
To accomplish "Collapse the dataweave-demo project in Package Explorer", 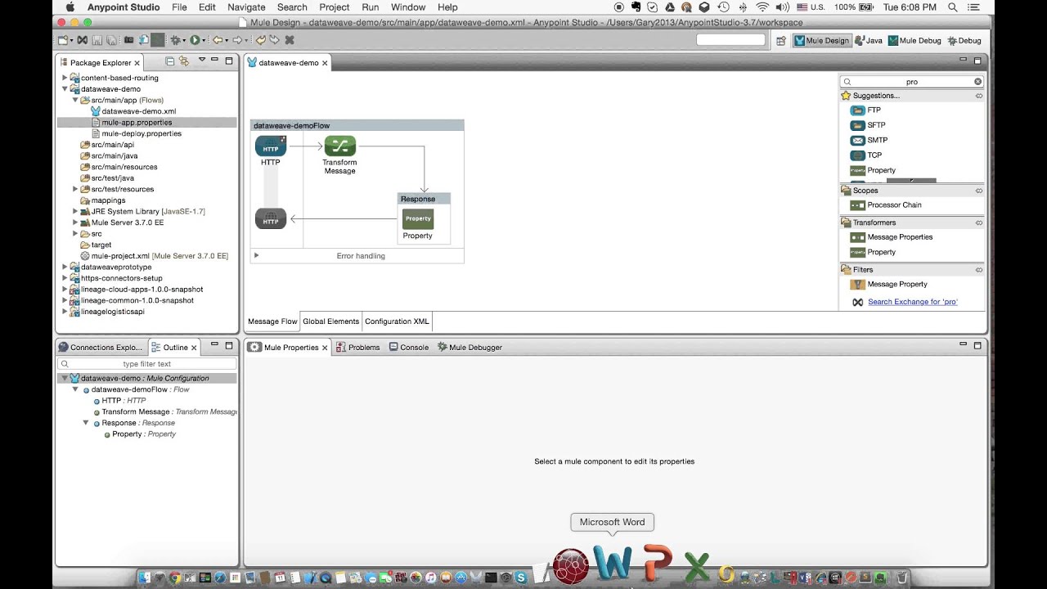I will [x=65, y=89].
